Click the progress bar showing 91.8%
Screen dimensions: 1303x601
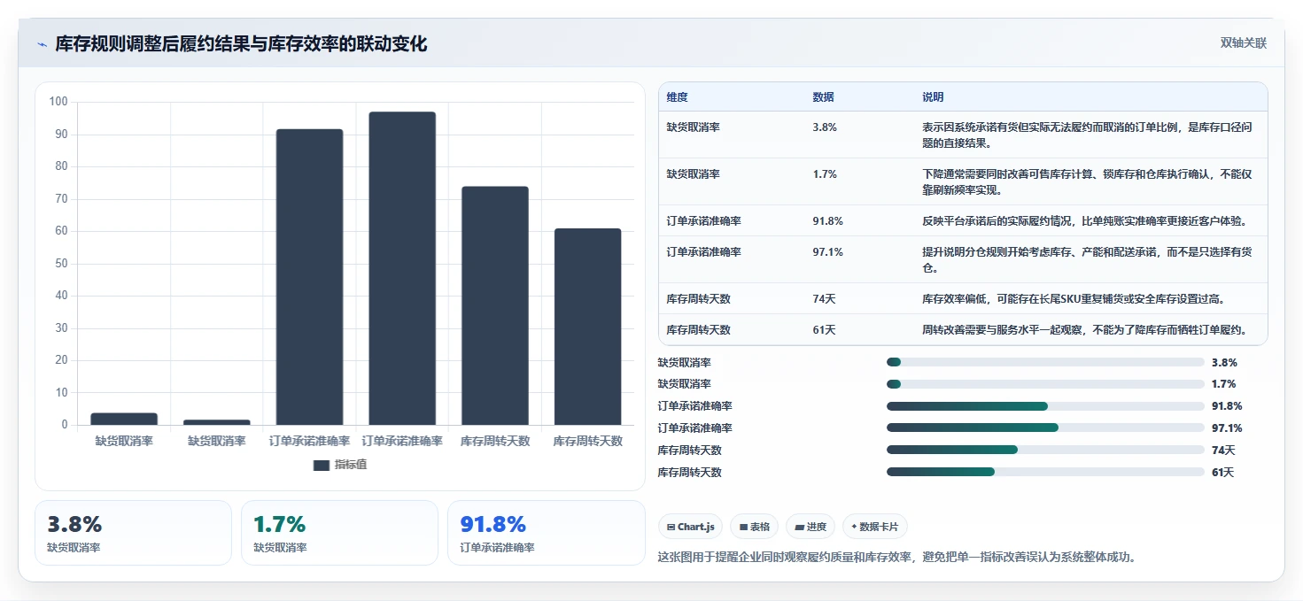coord(1045,406)
